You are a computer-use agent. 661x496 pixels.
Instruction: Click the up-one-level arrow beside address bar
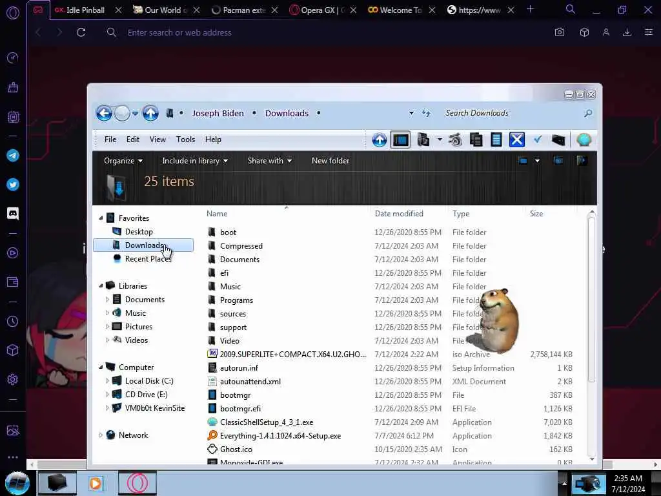click(x=150, y=113)
